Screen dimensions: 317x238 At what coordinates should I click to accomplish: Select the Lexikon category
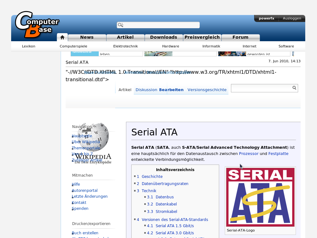tap(28, 46)
